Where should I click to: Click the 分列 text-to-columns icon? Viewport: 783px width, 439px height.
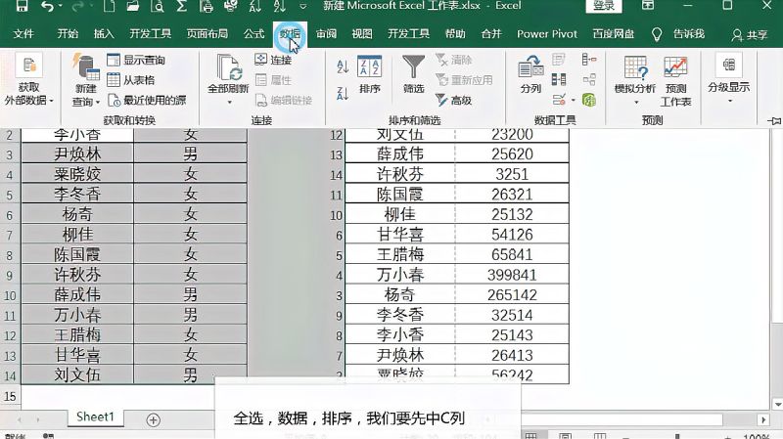[x=530, y=76]
